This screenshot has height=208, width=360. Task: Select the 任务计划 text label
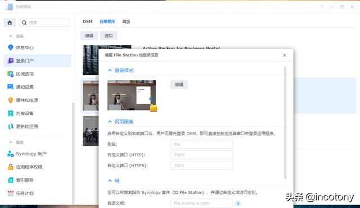[25, 193]
